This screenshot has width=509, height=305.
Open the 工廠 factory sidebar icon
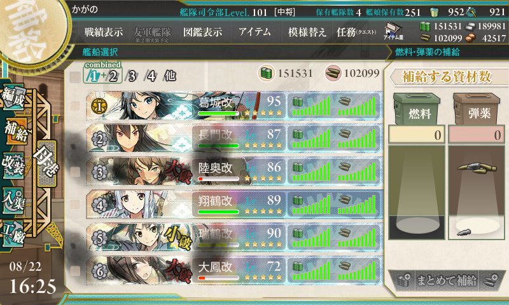[13, 233]
